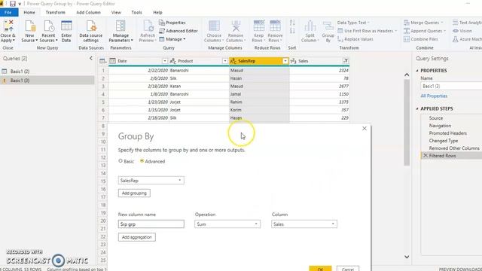
Task: Open the SalesRep grouping dropdown
Action: click(151, 181)
